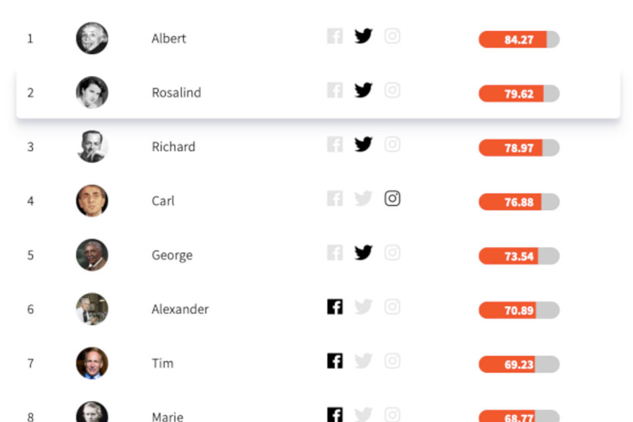Open Carl's profile photo
633x422 pixels.
click(x=92, y=200)
